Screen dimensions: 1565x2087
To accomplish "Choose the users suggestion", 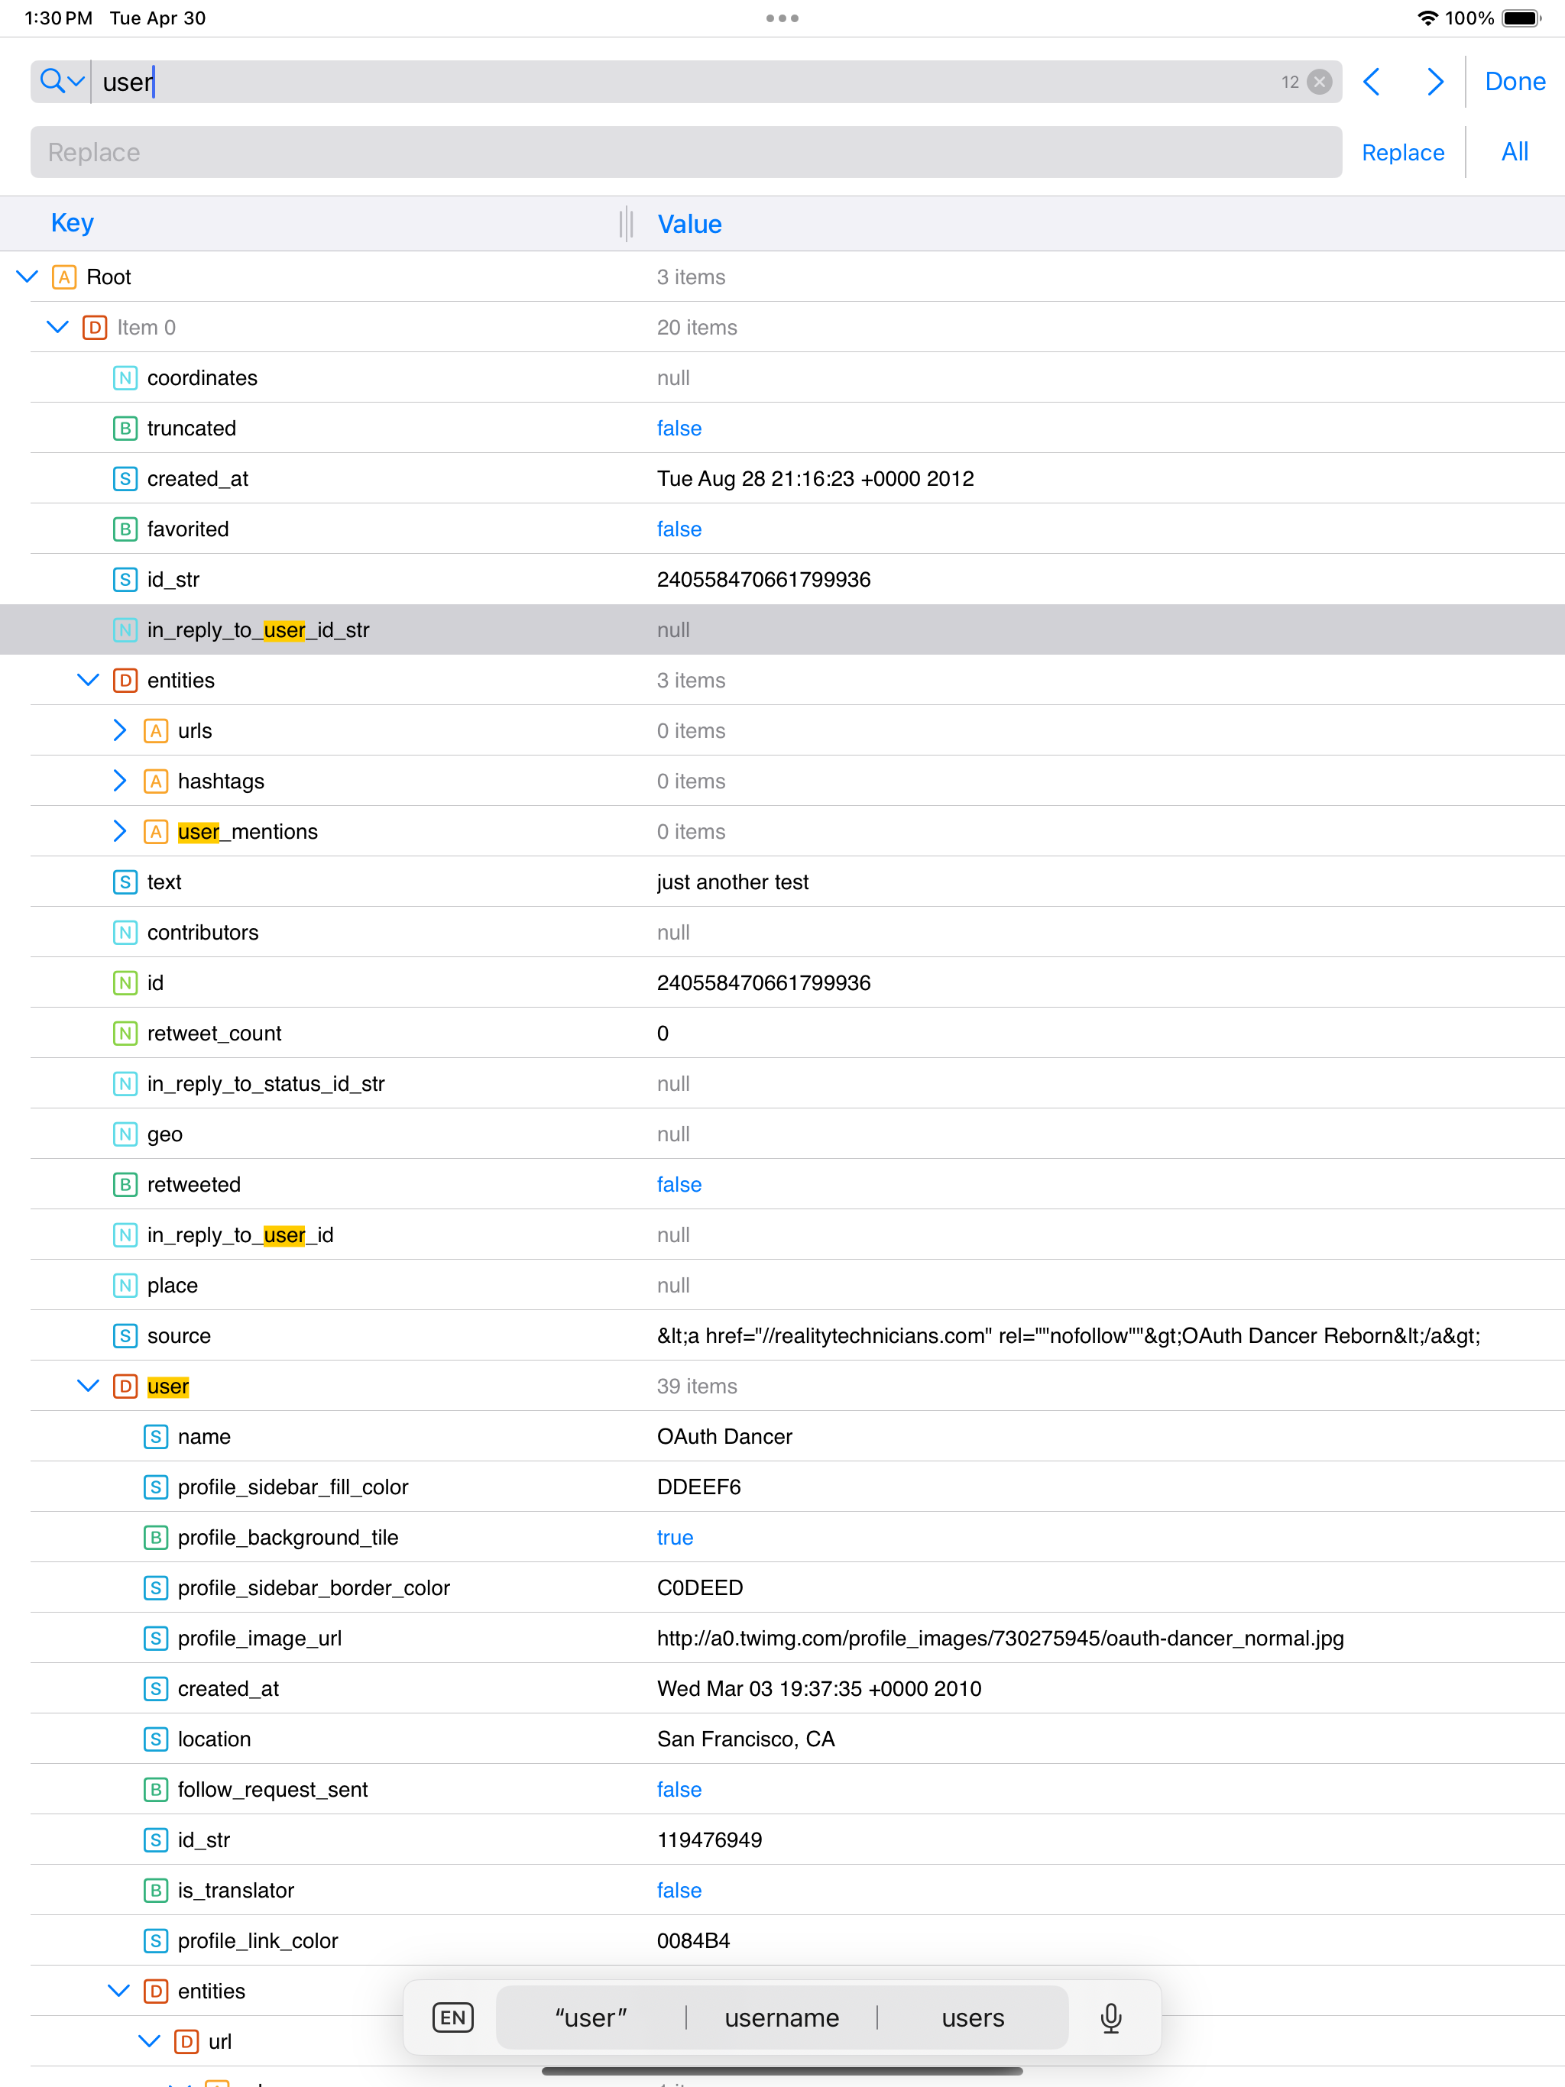I will click(x=972, y=2018).
